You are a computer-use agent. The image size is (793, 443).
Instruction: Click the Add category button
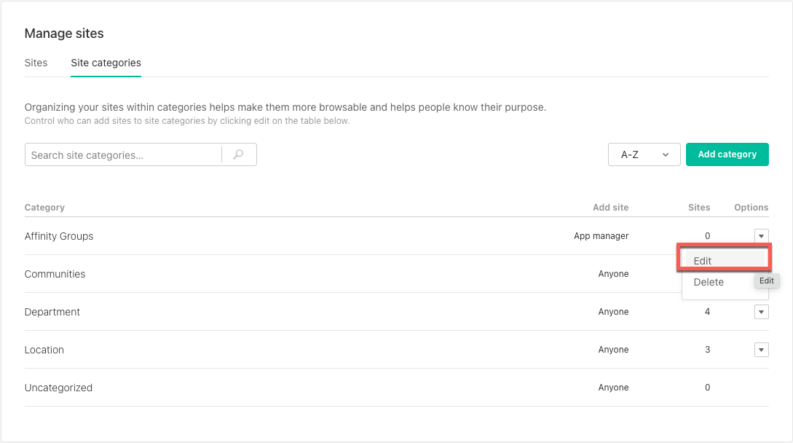pyautogui.click(x=727, y=154)
